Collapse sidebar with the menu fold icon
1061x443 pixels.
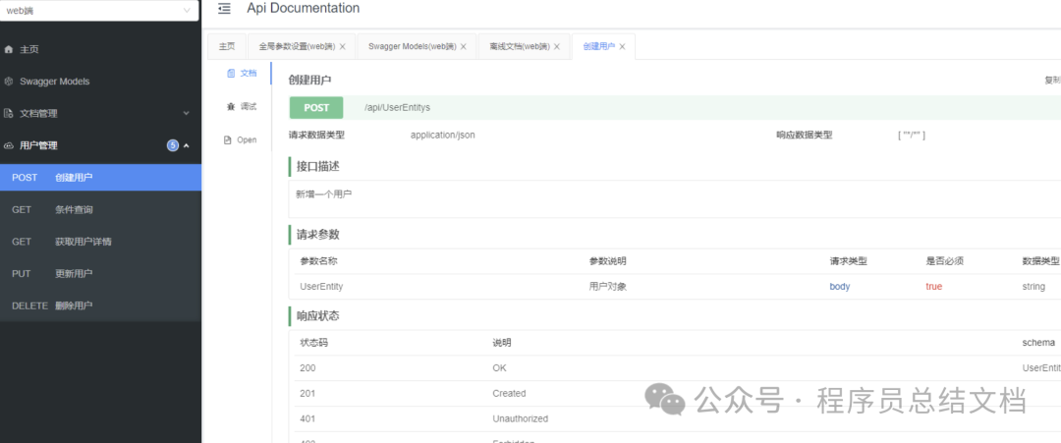(x=224, y=9)
